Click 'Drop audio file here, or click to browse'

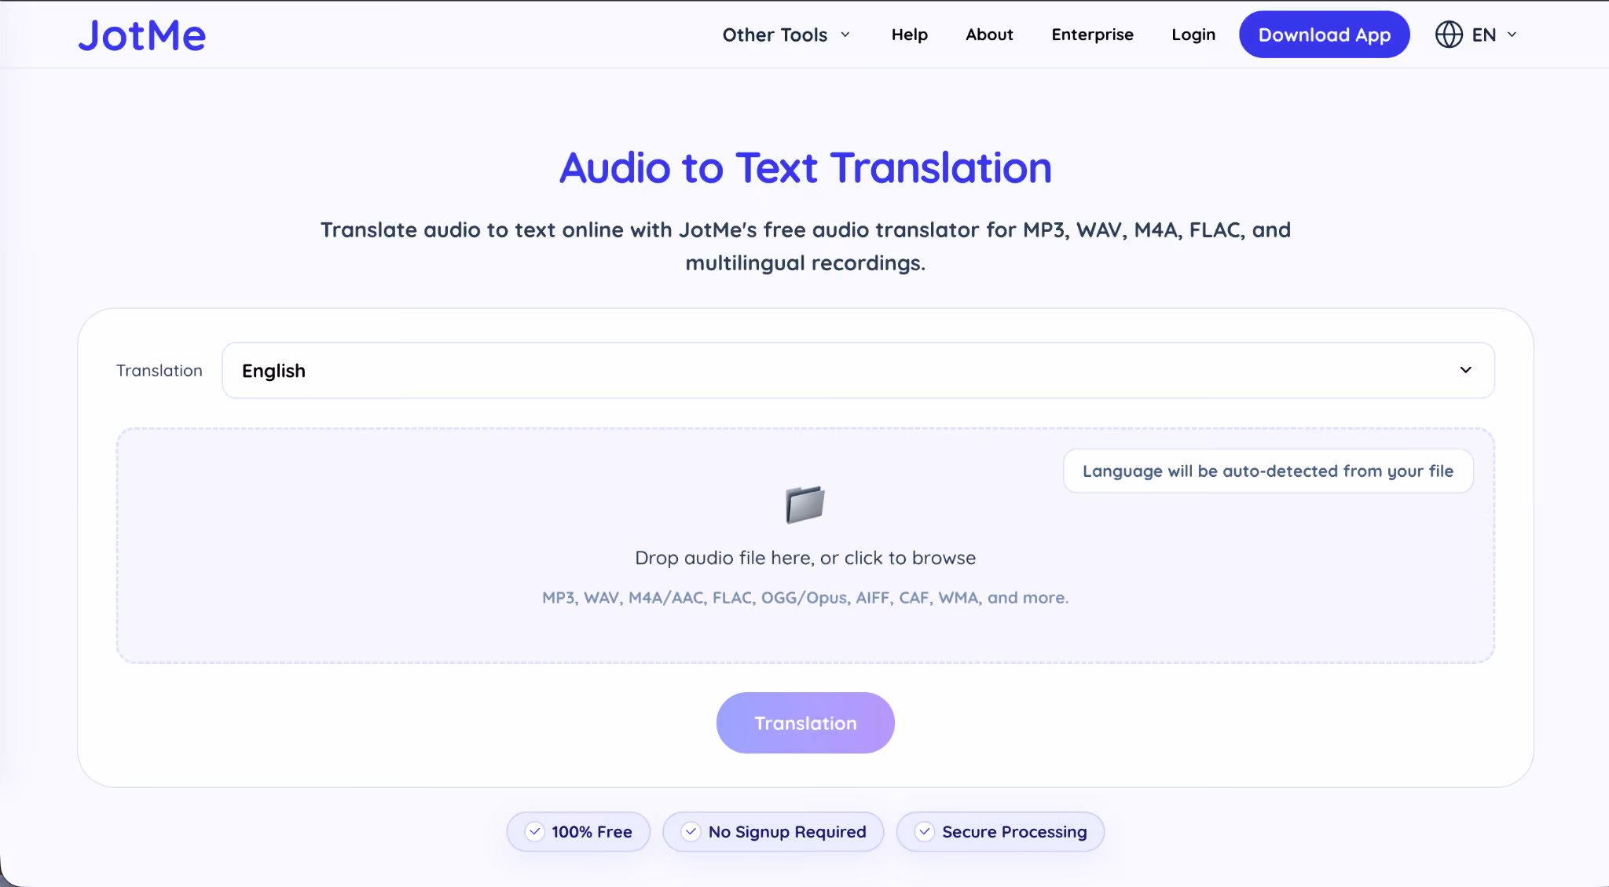(805, 558)
